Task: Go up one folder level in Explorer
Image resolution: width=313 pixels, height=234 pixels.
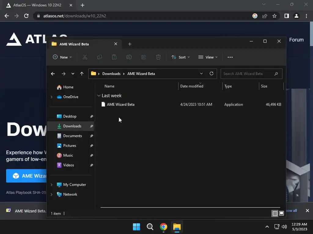Action: [82, 74]
